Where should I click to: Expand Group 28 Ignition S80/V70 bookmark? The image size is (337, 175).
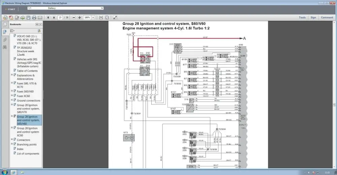click(x=12, y=105)
